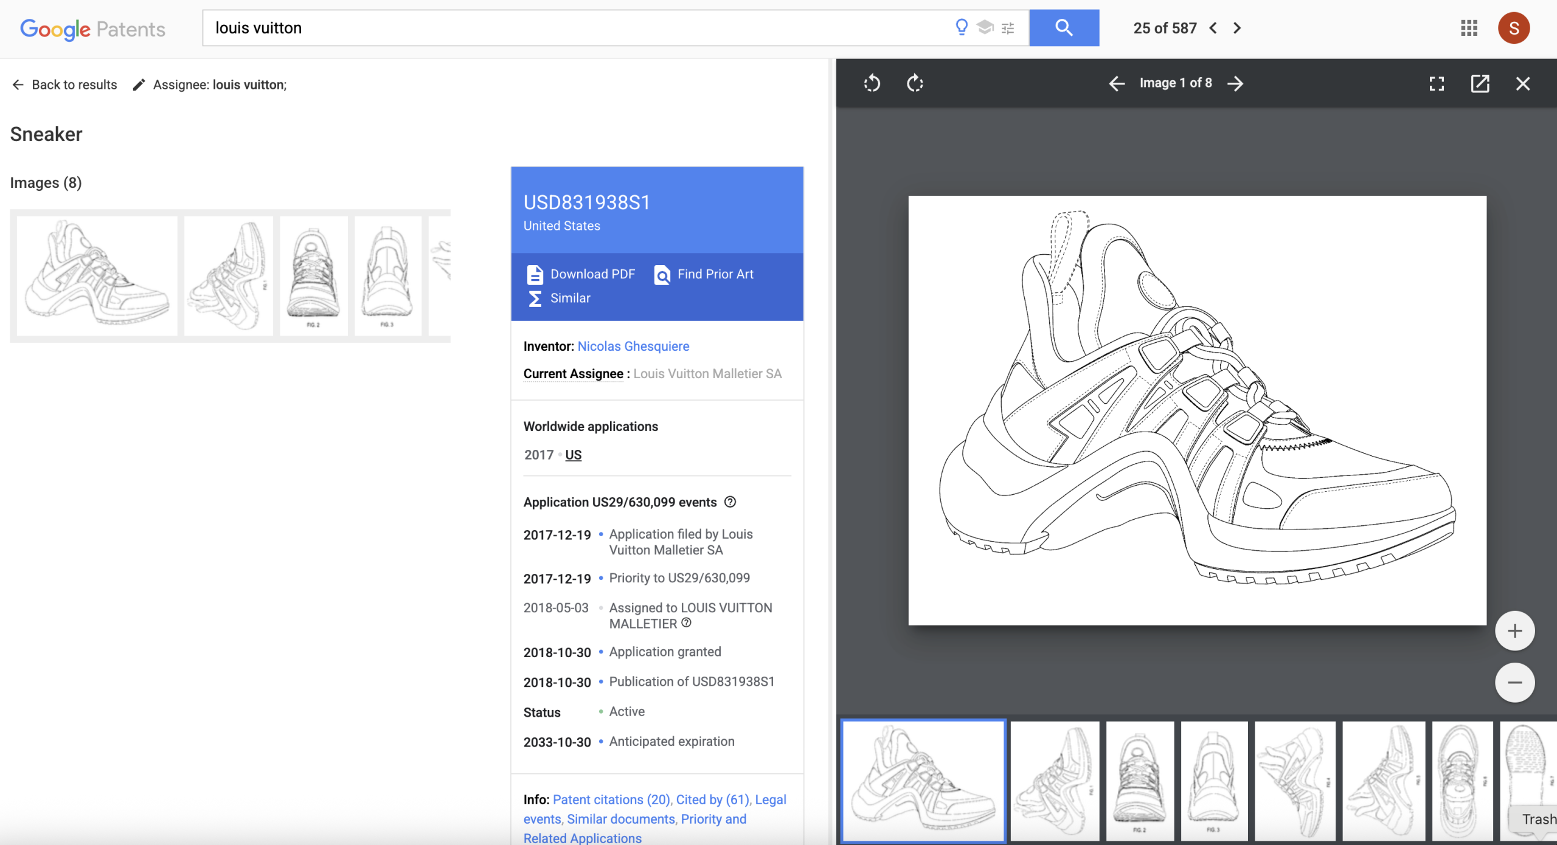Click Back to results
The width and height of the screenshot is (1557, 845).
point(64,84)
